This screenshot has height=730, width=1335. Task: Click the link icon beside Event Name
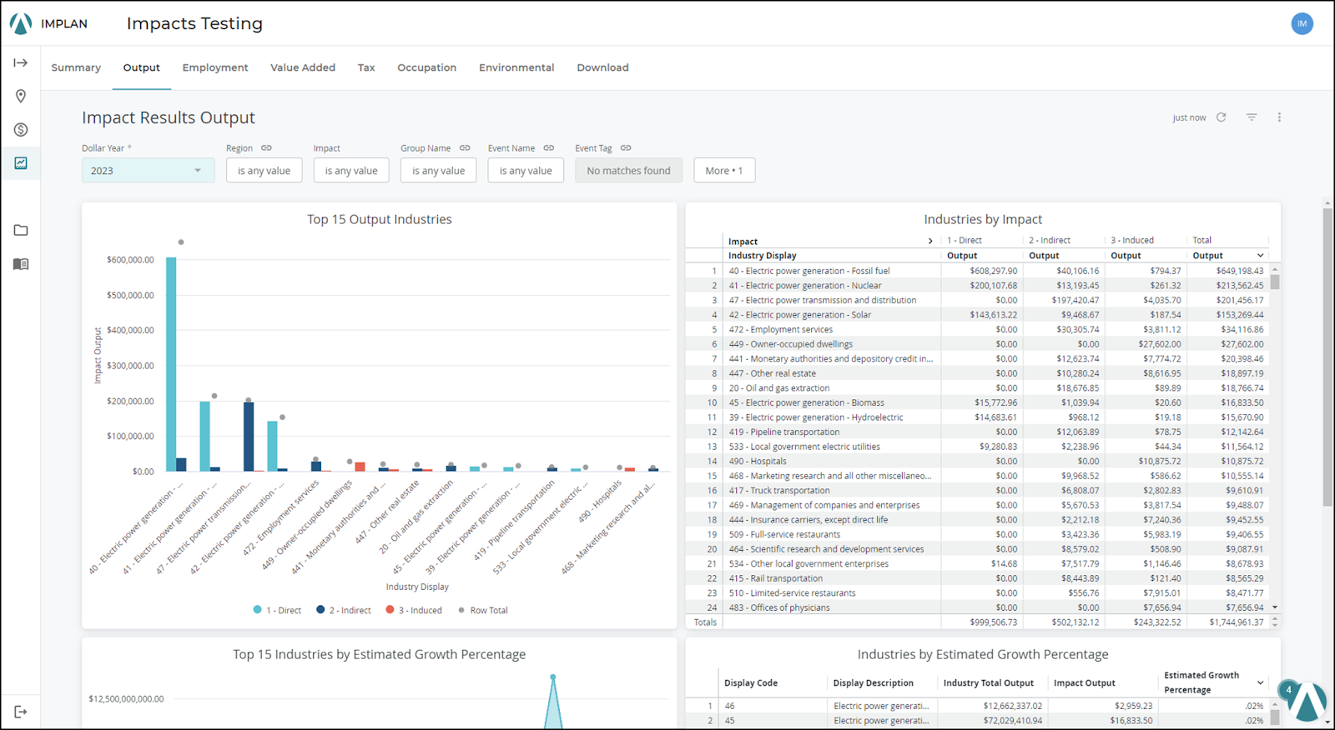tap(549, 148)
